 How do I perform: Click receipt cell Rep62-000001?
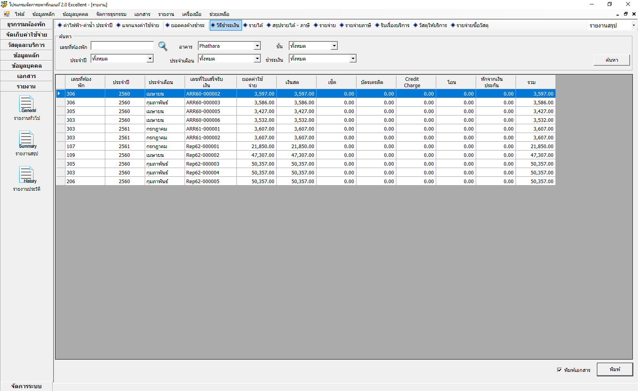(x=211, y=146)
